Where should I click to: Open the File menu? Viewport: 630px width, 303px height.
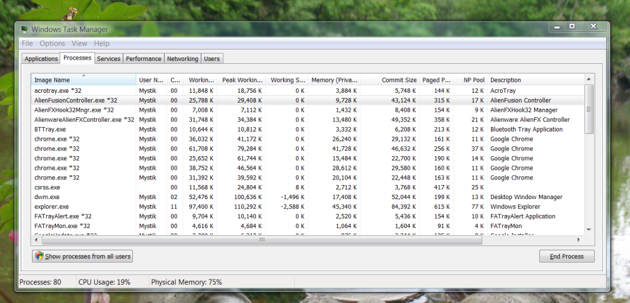coord(27,44)
